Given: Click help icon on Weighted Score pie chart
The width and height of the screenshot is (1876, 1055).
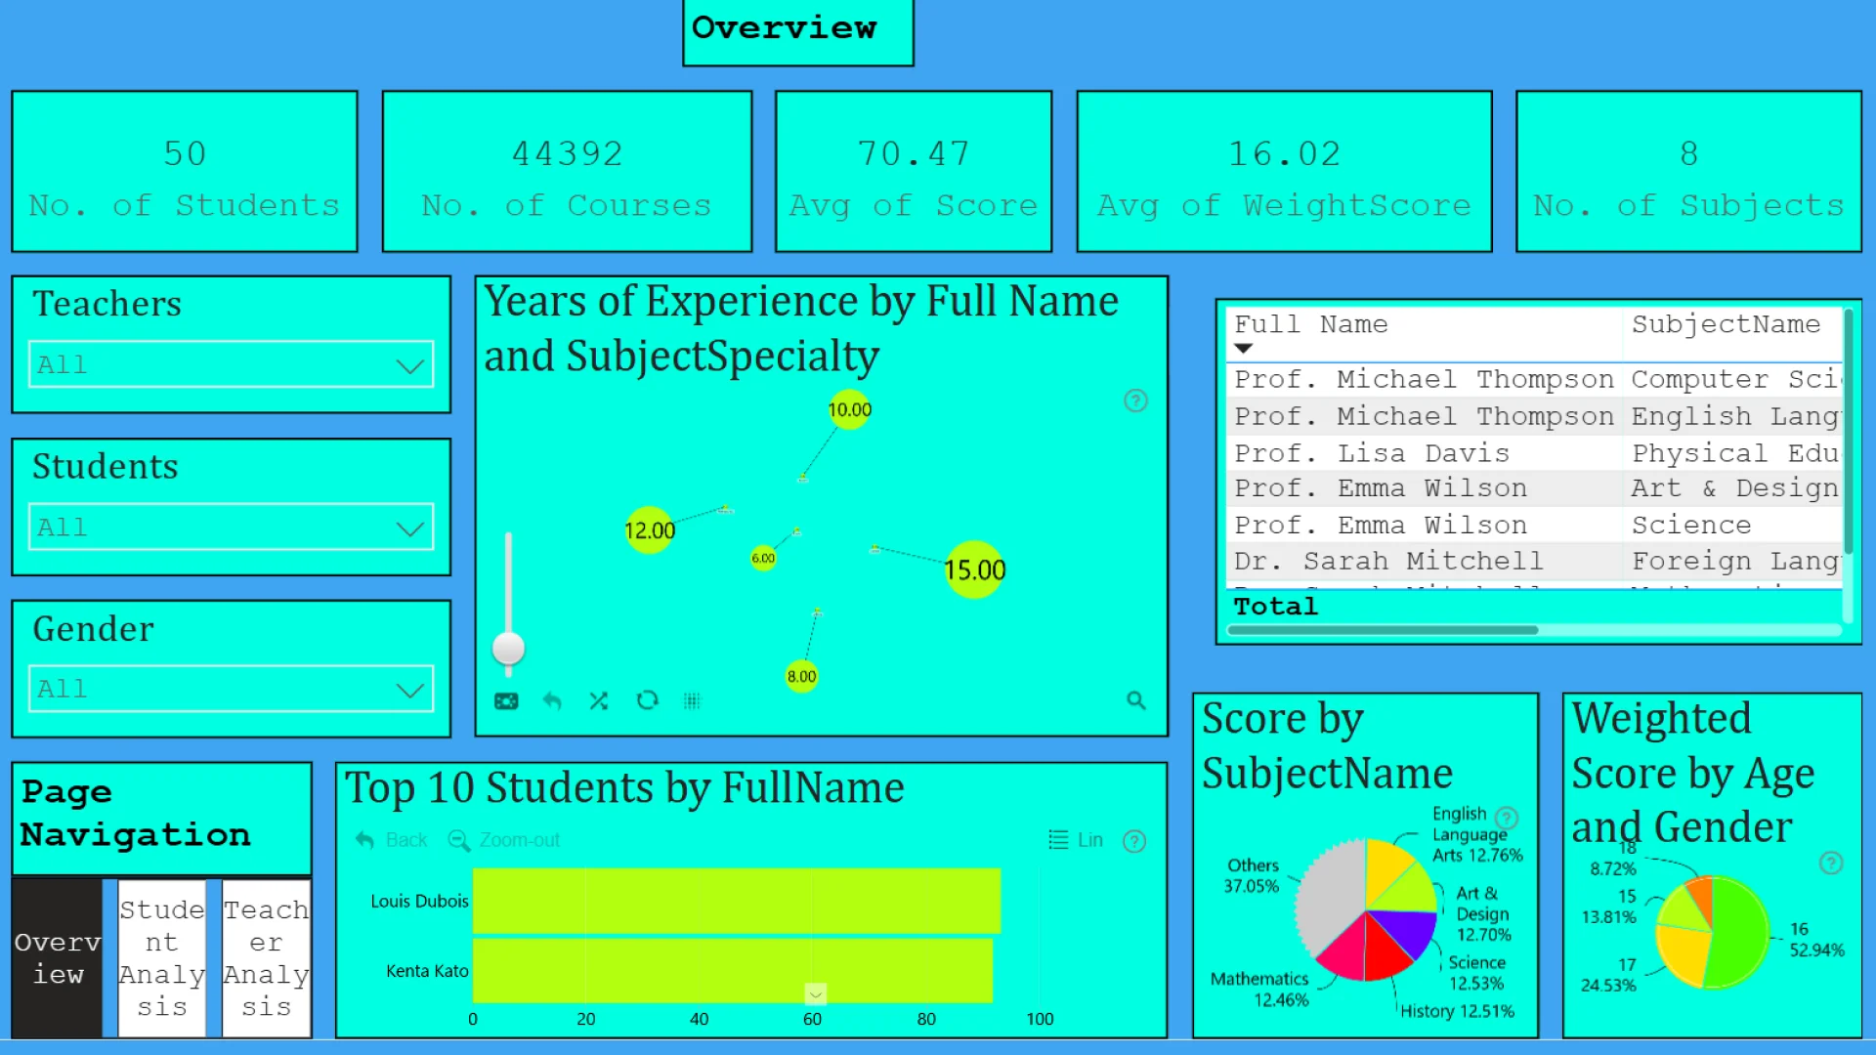Looking at the screenshot, I should [x=1831, y=863].
